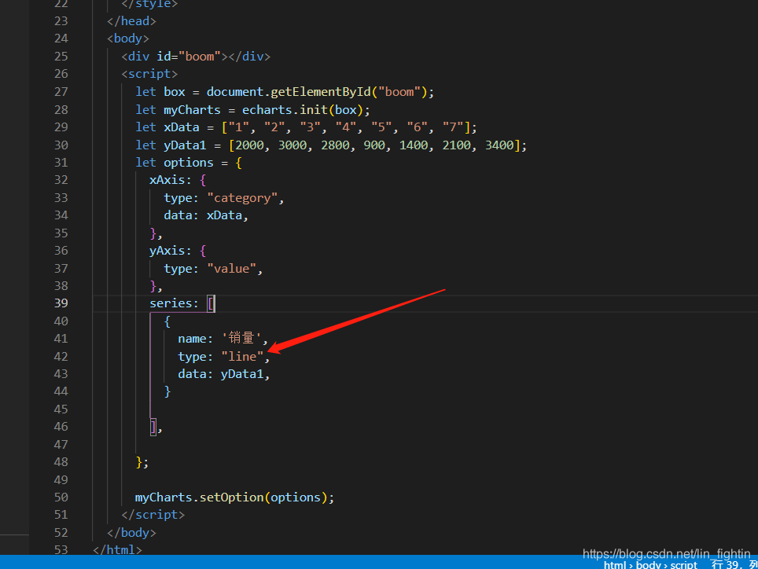The height and width of the screenshot is (569, 758).
Task: Click the body breadcrumb in the status bar
Action: [x=648, y=564]
